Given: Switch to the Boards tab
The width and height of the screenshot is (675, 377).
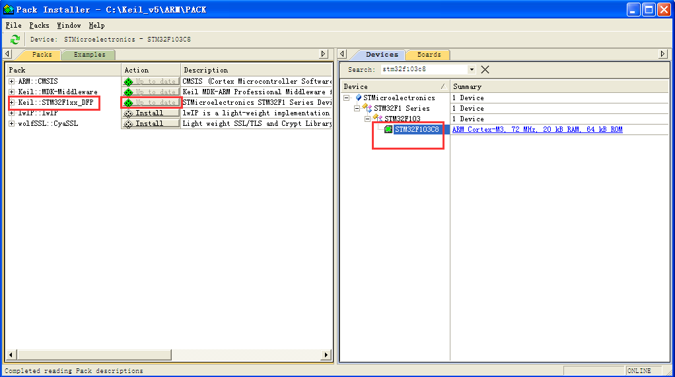Looking at the screenshot, I should coord(429,55).
